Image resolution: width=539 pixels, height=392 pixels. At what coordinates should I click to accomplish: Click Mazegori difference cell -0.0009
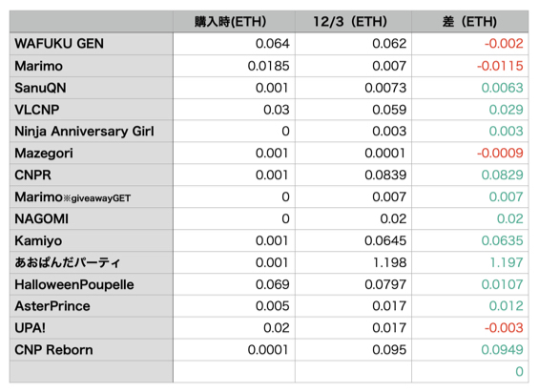(470, 153)
